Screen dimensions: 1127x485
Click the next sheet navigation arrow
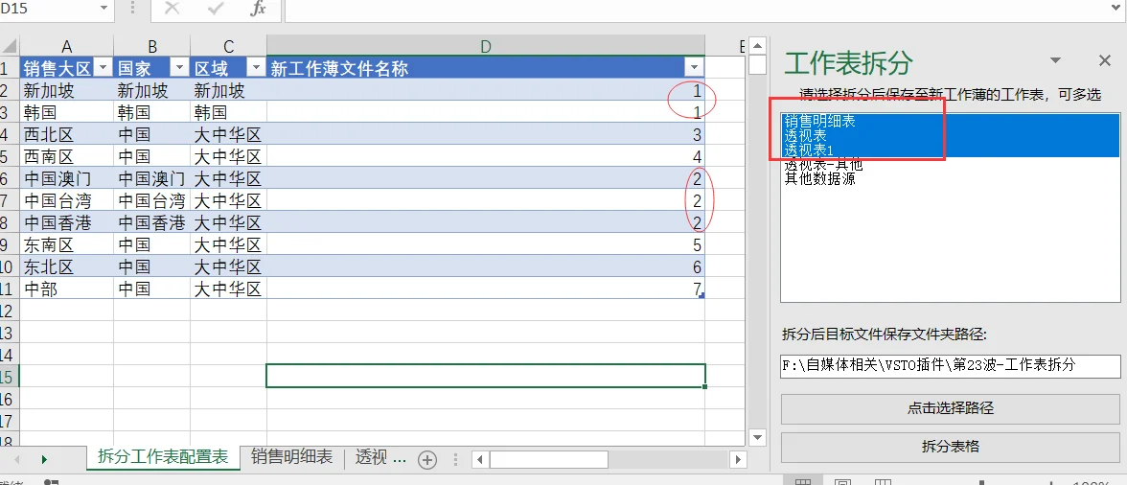(x=44, y=459)
